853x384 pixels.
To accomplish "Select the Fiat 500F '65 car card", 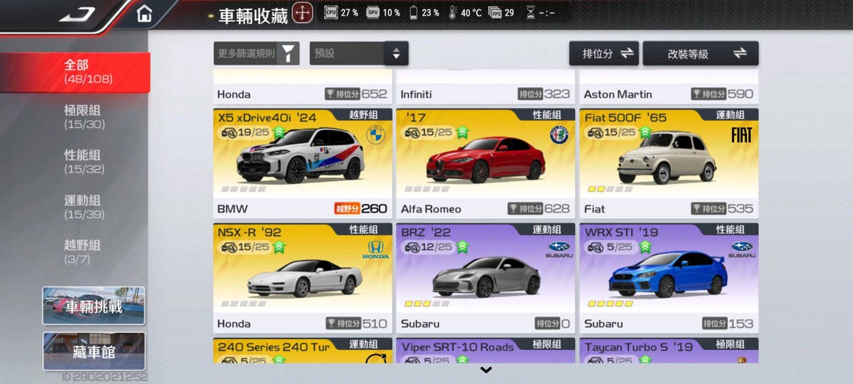I will click(668, 163).
